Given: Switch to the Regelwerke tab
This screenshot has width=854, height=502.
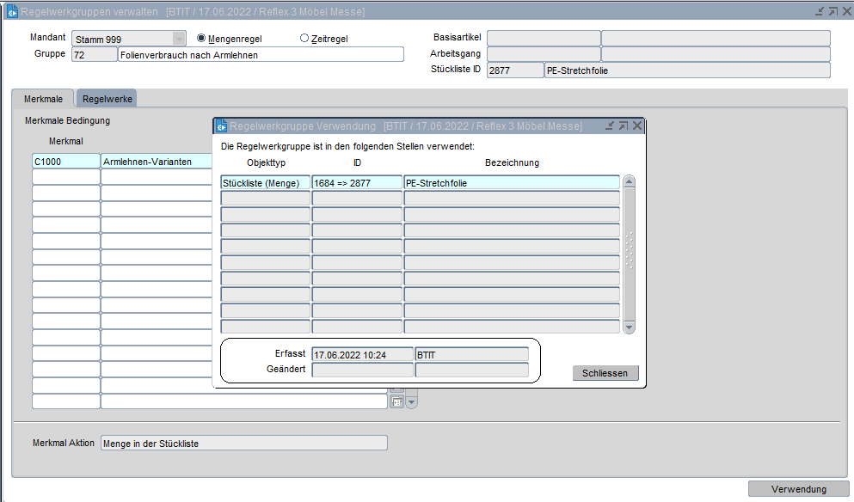Looking at the screenshot, I should pos(107,99).
